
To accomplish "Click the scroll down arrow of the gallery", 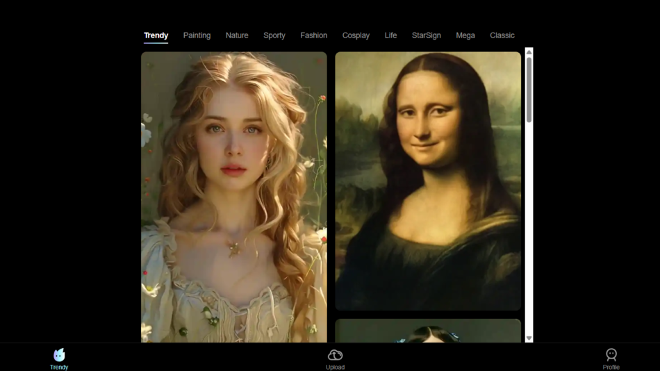I will coord(529,338).
